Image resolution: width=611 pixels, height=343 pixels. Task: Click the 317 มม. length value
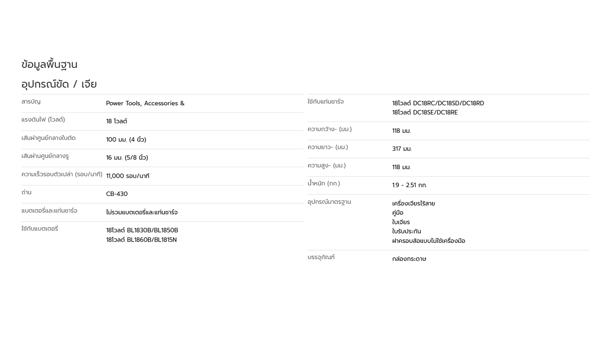402,149
